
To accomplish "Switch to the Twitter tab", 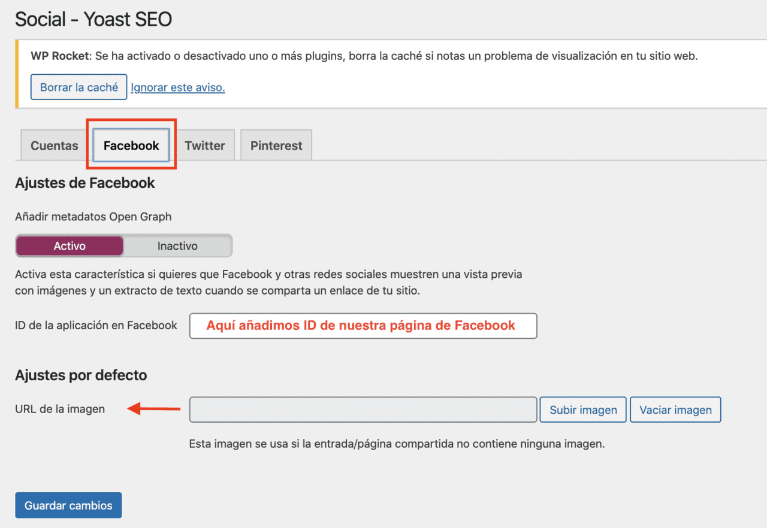I will pyautogui.click(x=205, y=145).
